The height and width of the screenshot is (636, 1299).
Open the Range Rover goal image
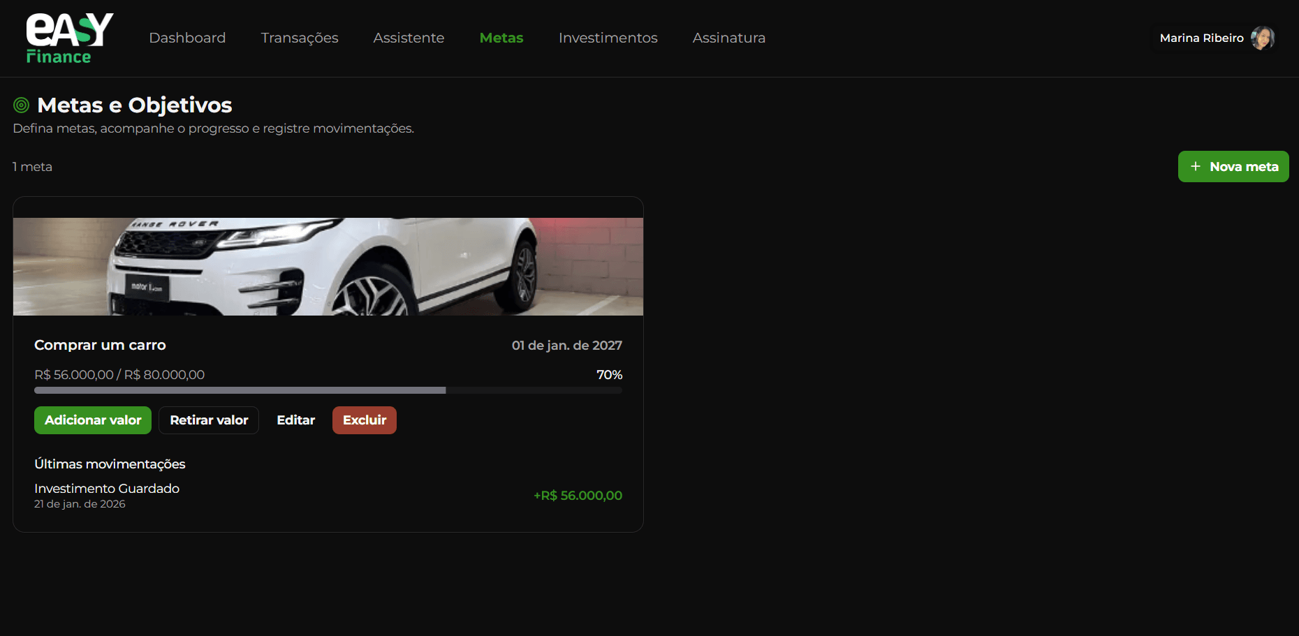coord(328,267)
